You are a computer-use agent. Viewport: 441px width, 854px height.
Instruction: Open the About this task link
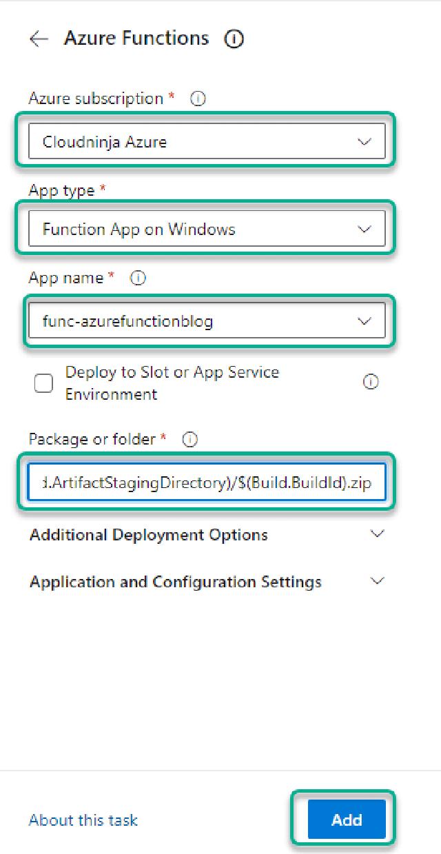tap(83, 820)
